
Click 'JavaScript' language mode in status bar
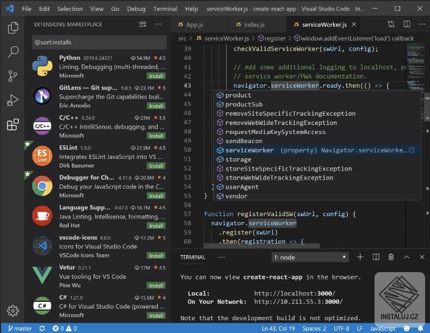click(x=383, y=328)
